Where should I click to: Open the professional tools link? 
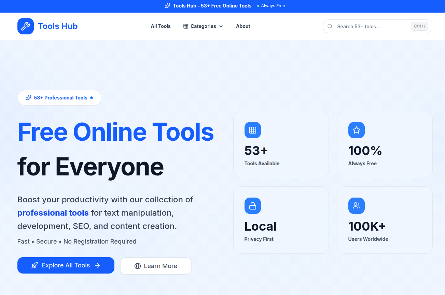[53, 213]
